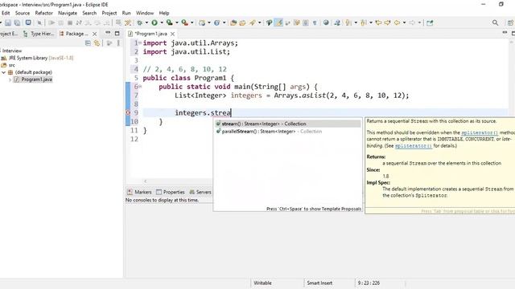Click the horizontal scrollbar left arrow below editor
Screen dimensions: 515x289
(146, 181)
